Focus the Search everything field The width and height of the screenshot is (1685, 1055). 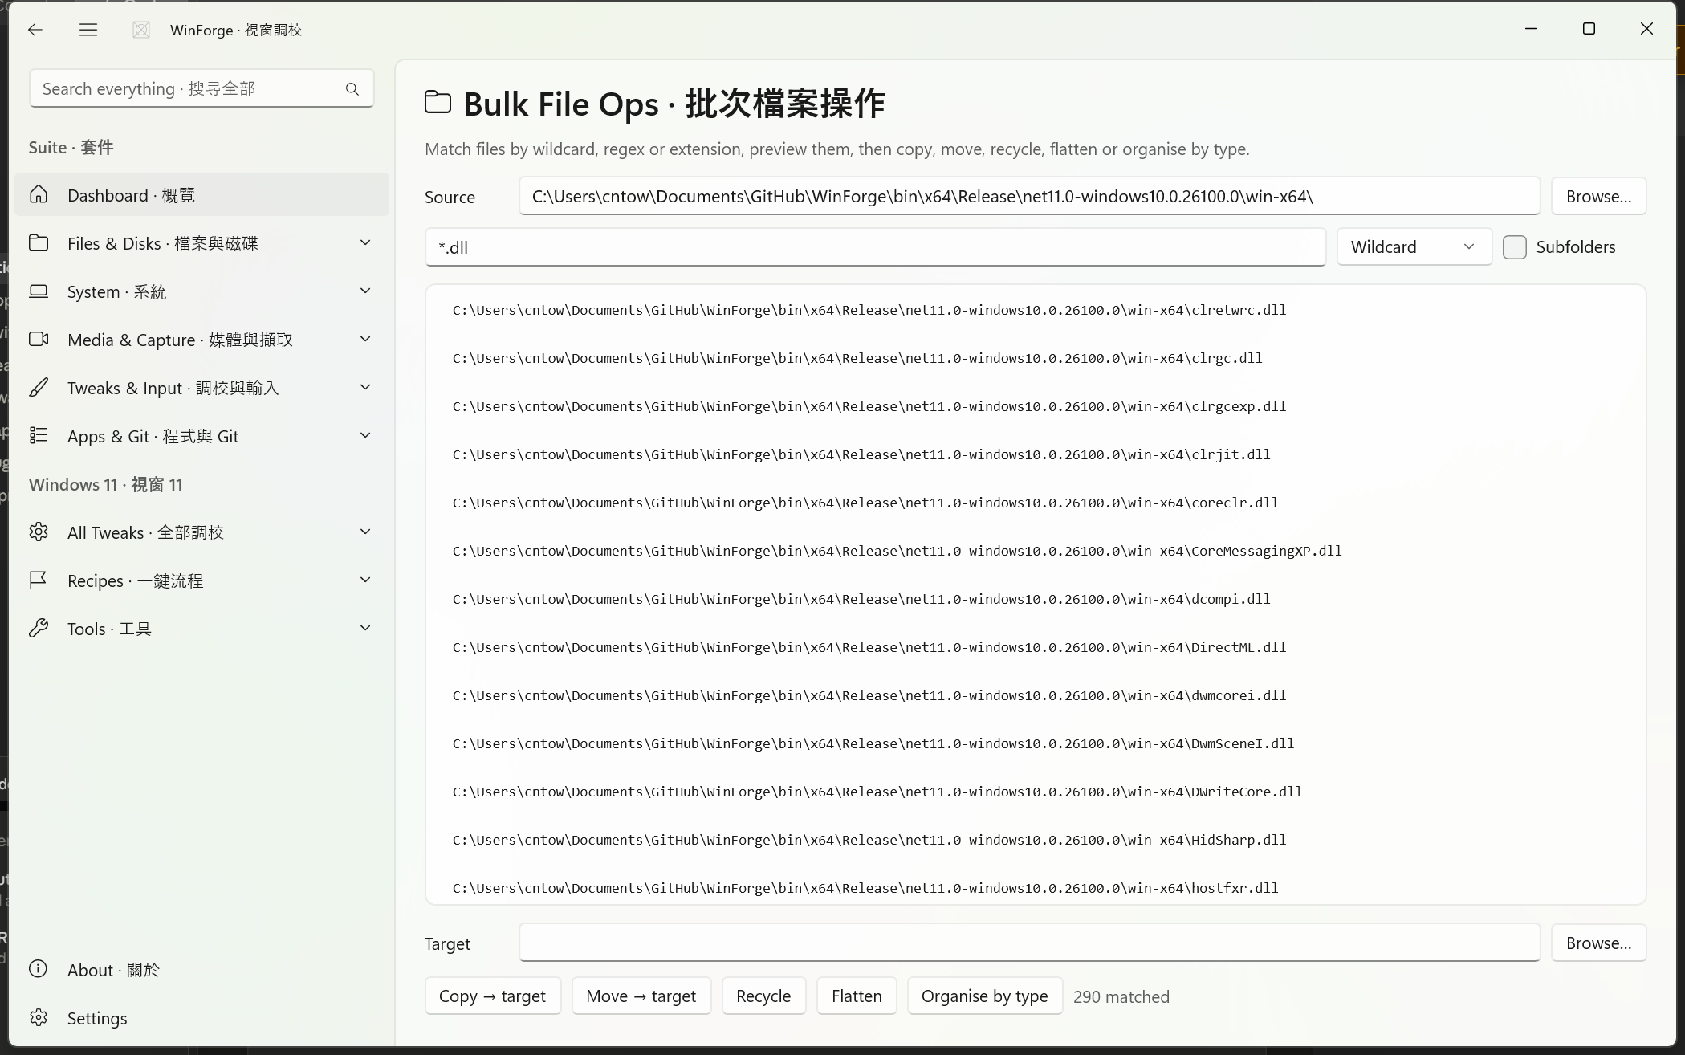201,88
